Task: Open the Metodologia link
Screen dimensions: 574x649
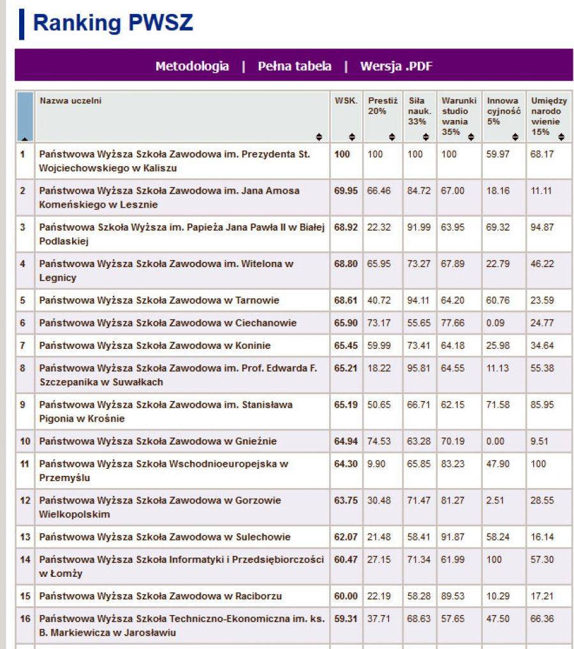Action: click(x=192, y=66)
